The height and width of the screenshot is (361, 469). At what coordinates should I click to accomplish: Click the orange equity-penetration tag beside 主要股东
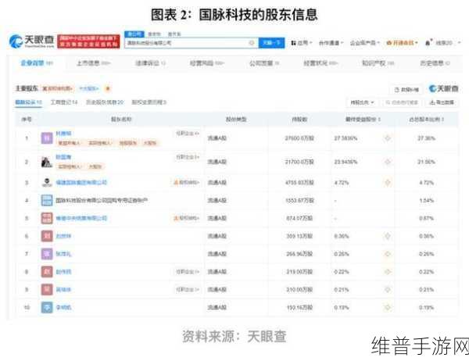57,88
